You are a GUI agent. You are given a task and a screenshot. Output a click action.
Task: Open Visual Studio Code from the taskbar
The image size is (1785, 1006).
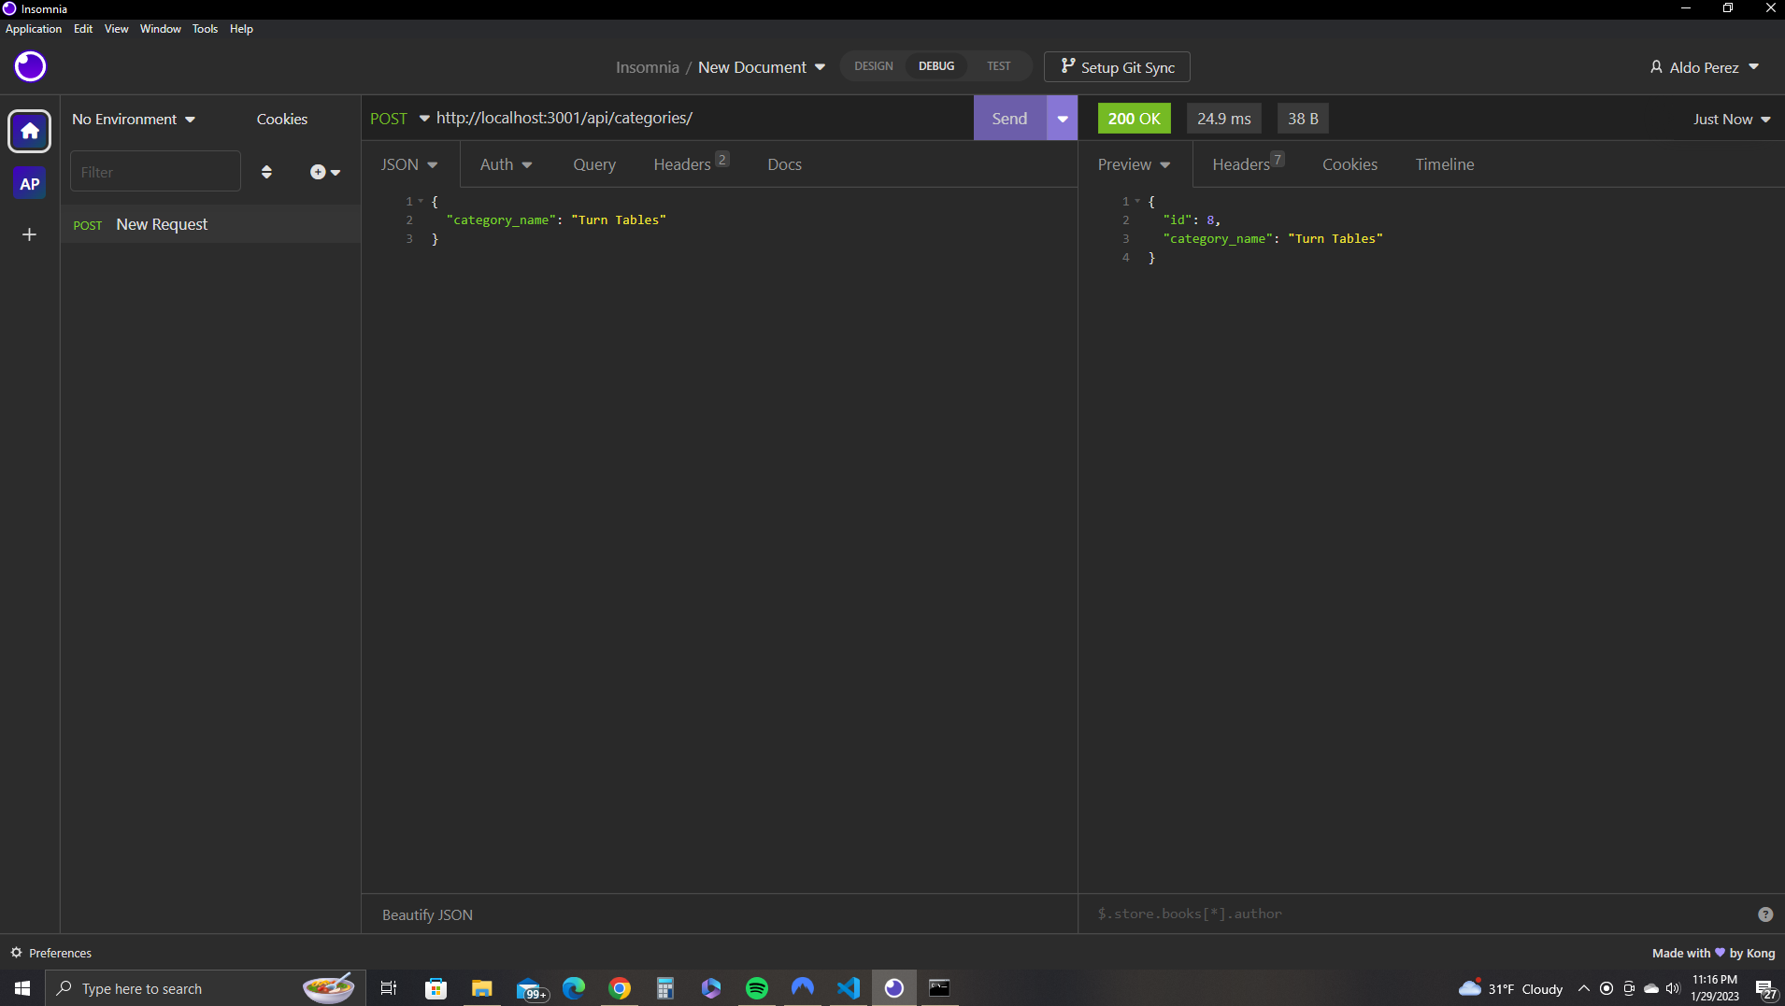848,987
